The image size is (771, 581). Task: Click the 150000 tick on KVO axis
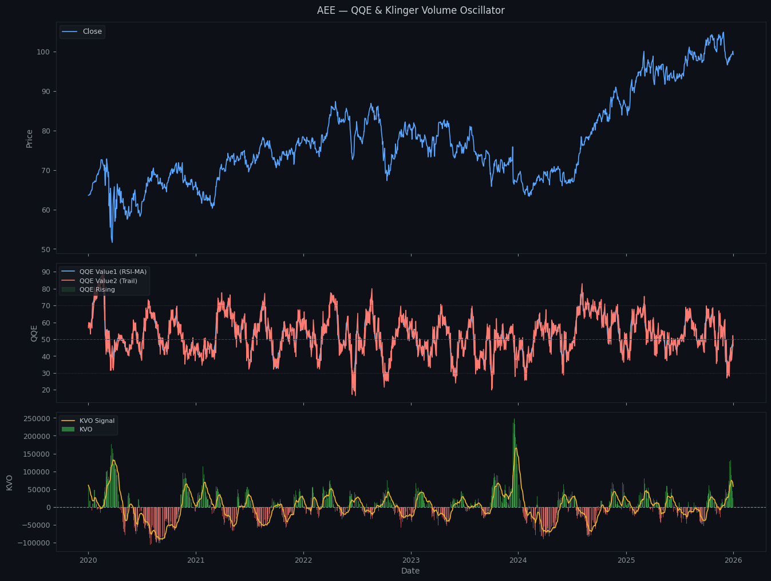[37, 454]
